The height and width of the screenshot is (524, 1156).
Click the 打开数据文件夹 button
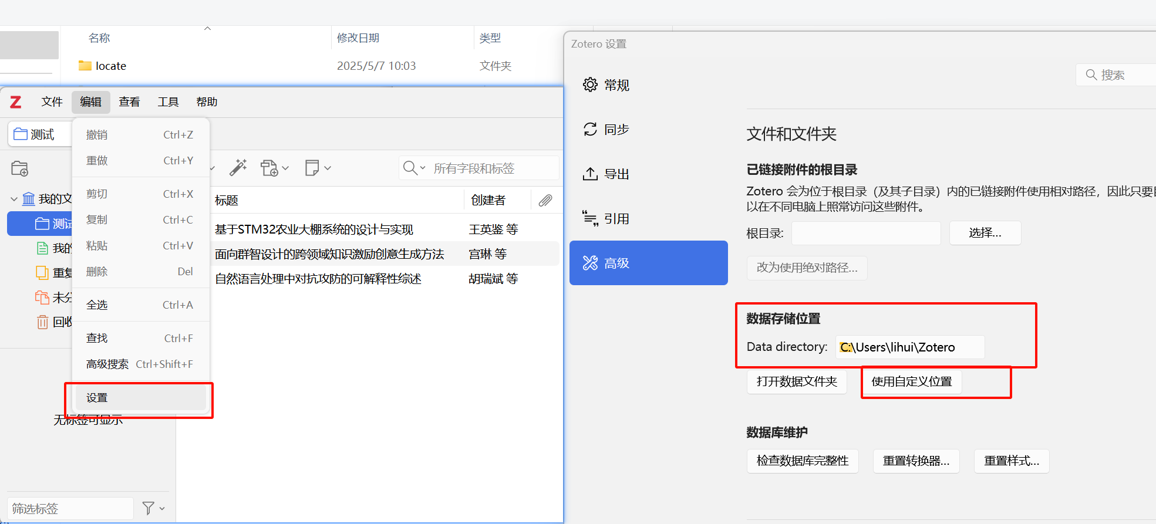click(797, 382)
